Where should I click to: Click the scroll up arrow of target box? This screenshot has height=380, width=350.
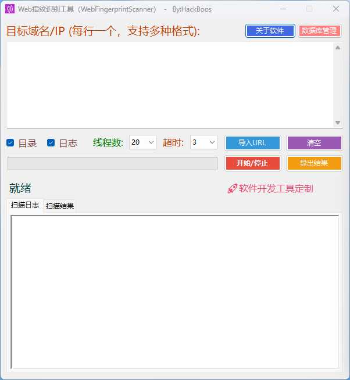[x=338, y=48]
